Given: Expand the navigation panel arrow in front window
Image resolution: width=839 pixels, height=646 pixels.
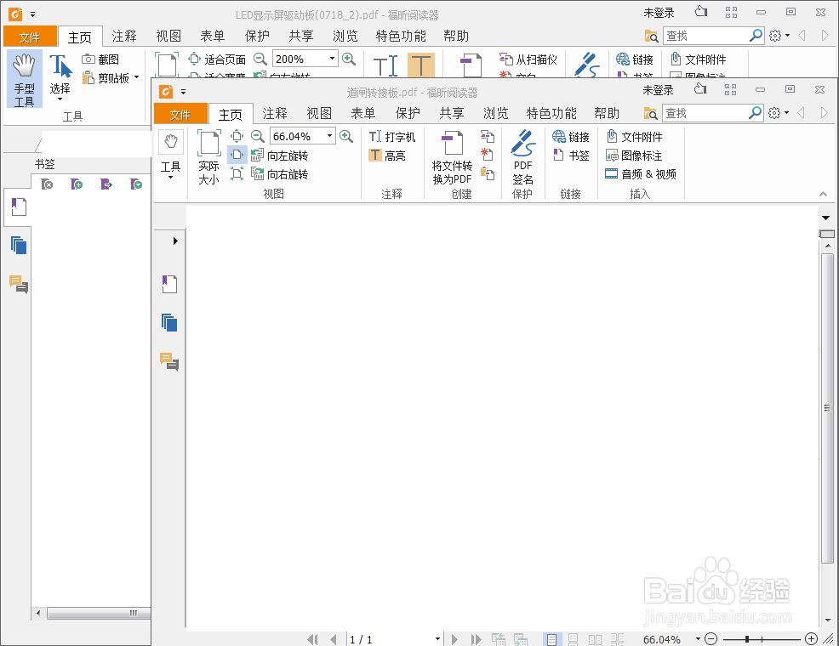Looking at the screenshot, I should pyautogui.click(x=175, y=241).
